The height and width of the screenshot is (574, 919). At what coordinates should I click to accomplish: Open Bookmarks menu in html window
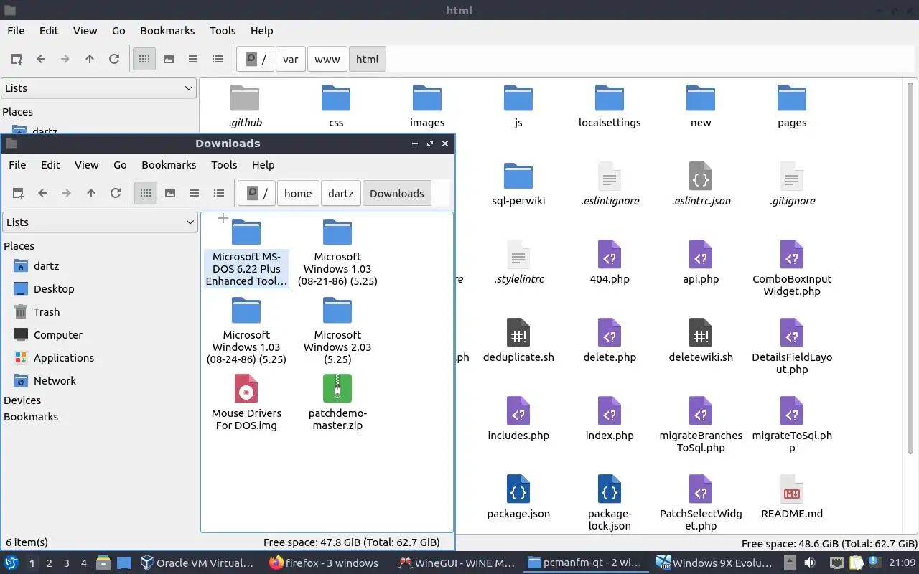click(x=167, y=31)
